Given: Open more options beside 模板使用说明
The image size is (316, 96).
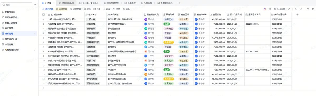Looking at the screenshot, I should pyautogui.click(x=35, y=50).
